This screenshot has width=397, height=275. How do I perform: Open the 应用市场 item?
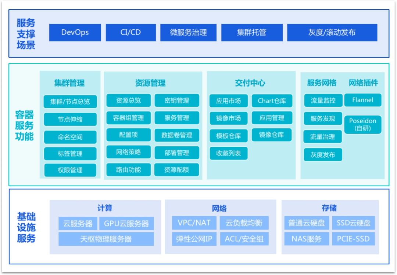tap(228, 101)
